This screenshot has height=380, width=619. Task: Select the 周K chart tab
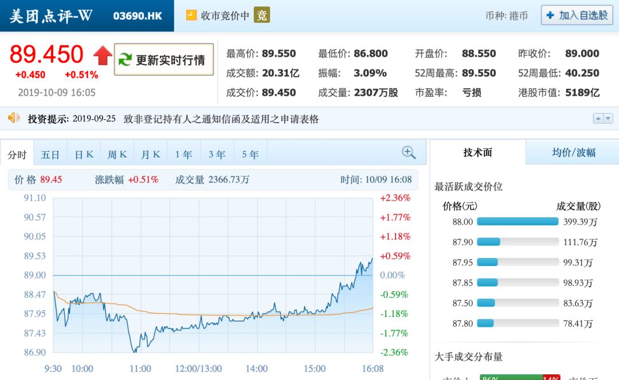[117, 155]
